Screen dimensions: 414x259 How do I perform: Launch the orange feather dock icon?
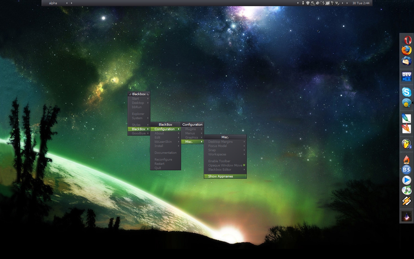407,129
